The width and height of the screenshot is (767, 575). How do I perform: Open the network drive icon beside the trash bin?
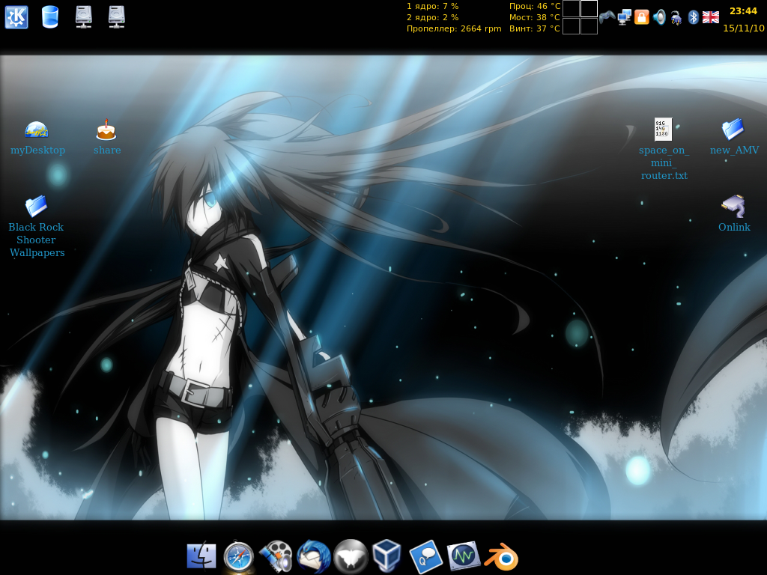pos(84,17)
